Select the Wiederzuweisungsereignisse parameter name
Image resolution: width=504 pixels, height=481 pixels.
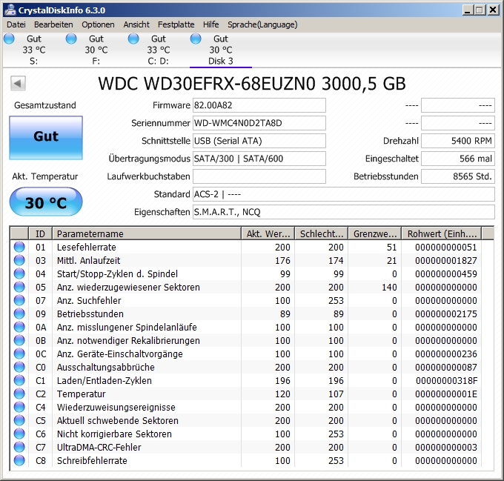coord(116,407)
